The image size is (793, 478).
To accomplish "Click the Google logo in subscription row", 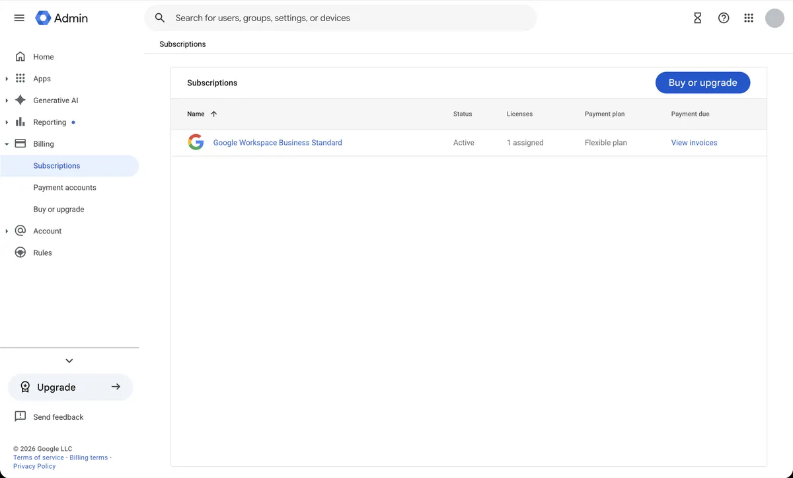I will 196,142.
